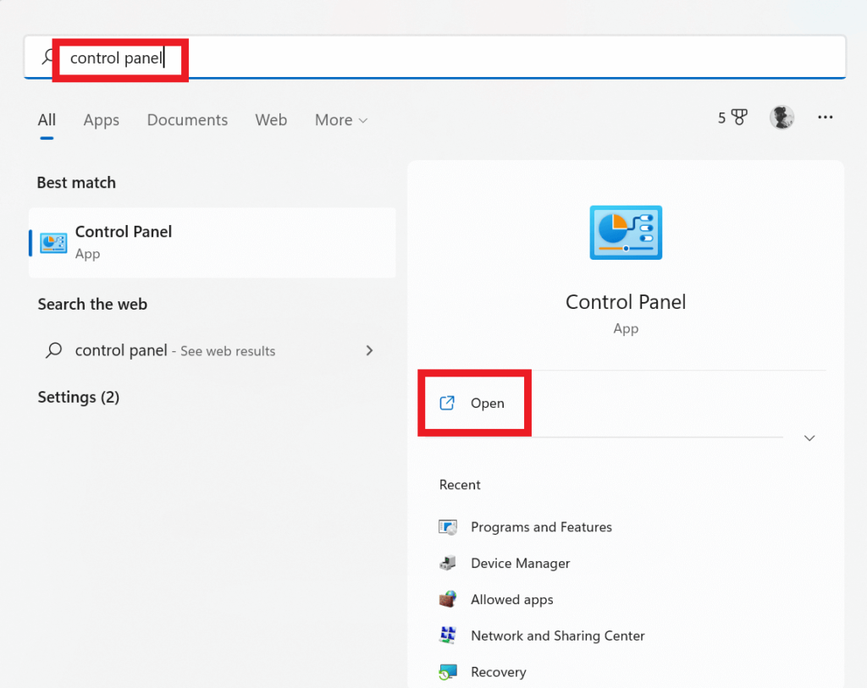Switch to the Web tab
The width and height of the screenshot is (867, 688).
[271, 120]
